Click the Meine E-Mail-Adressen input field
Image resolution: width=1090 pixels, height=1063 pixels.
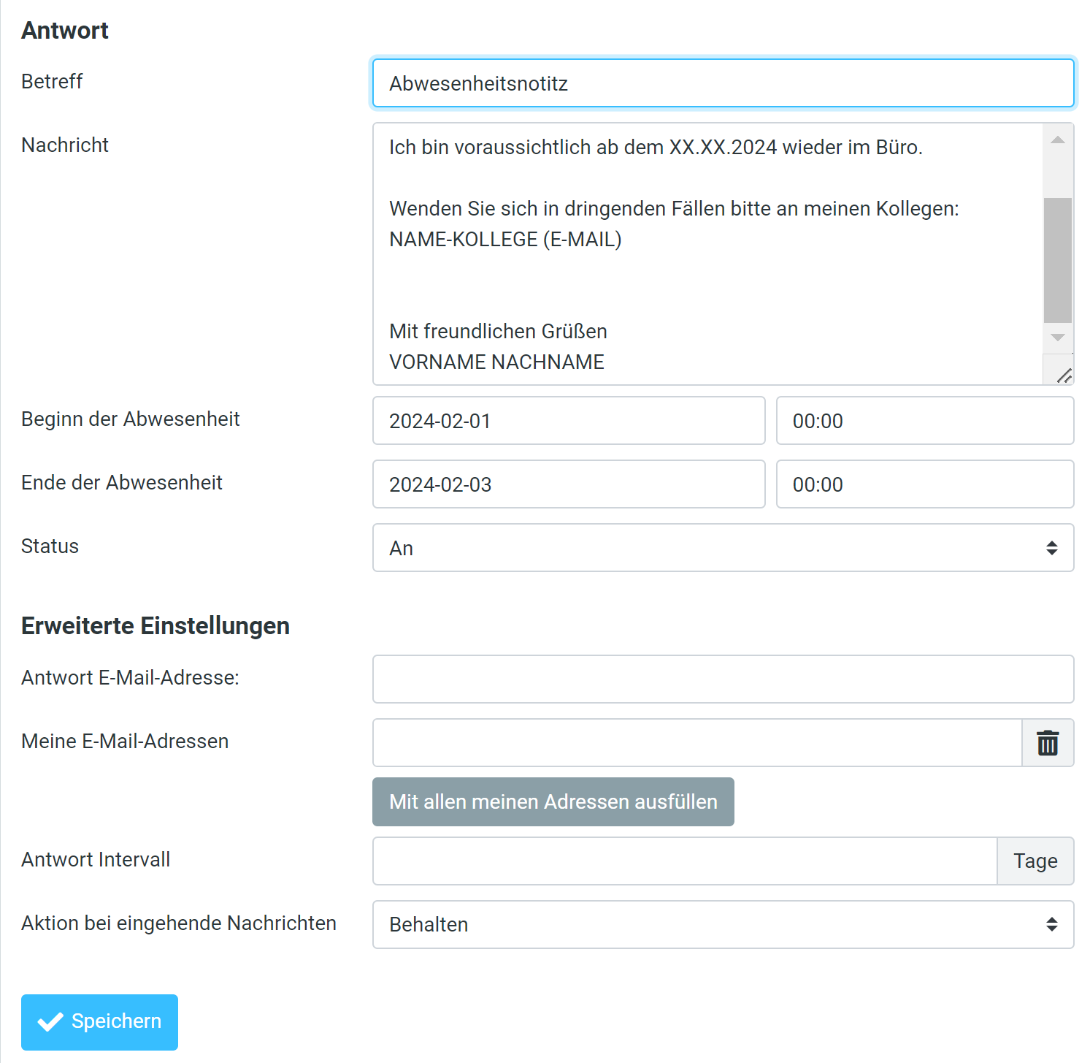[x=696, y=743]
